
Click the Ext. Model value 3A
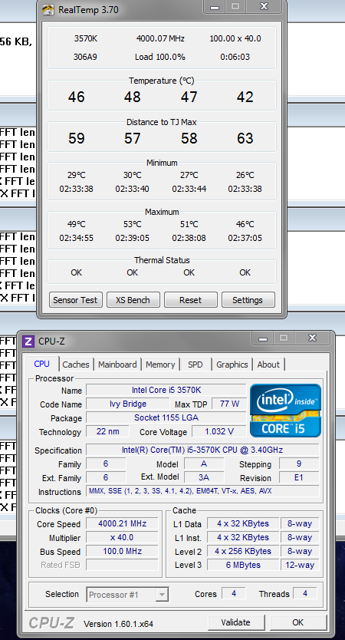(204, 477)
